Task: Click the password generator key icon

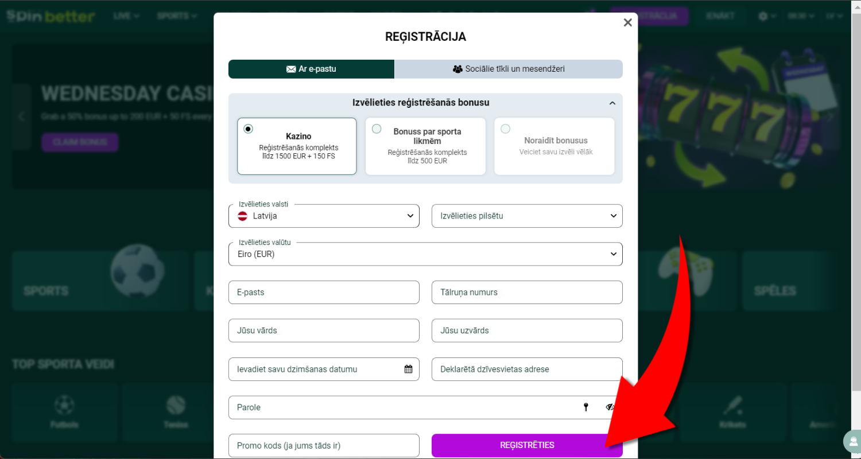Action: click(586, 407)
